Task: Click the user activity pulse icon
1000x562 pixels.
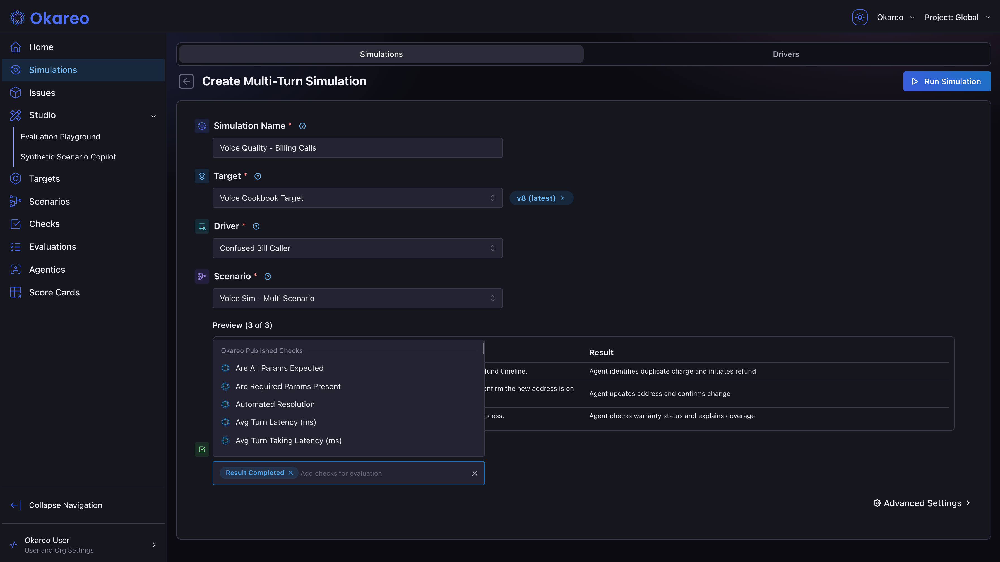Action: tap(14, 544)
